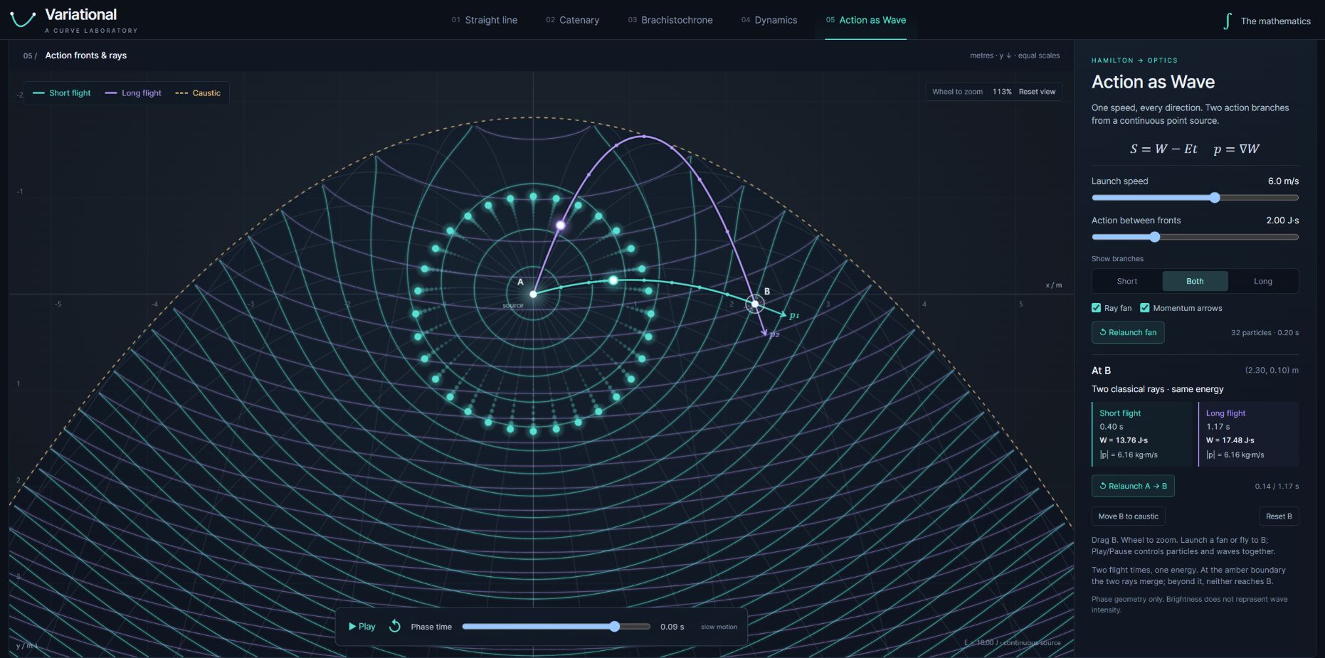Image resolution: width=1325 pixels, height=658 pixels.
Task: Adjust the Action between fronts slider
Action: tap(1195, 237)
